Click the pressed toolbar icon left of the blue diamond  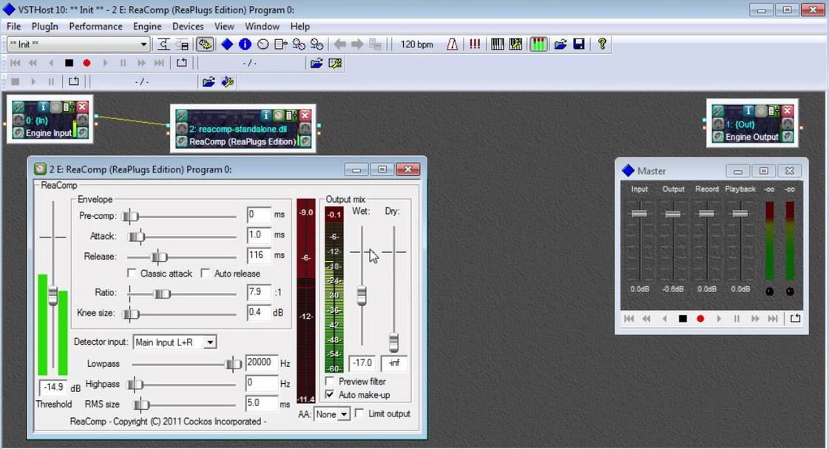click(x=205, y=44)
